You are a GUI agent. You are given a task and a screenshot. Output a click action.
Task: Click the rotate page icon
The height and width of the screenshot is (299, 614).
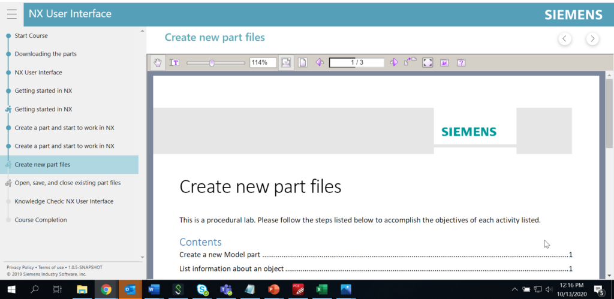(410, 62)
